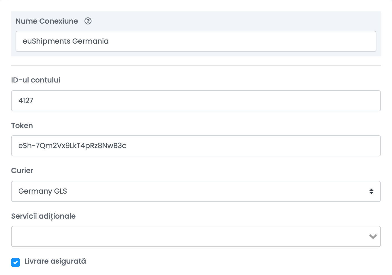Click into the Token input field
The width and height of the screenshot is (392, 275).
pyautogui.click(x=196, y=146)
